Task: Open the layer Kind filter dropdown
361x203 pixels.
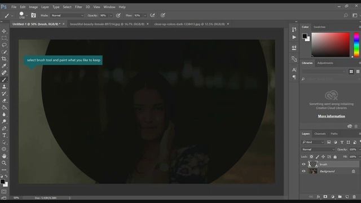Action: 312,142
